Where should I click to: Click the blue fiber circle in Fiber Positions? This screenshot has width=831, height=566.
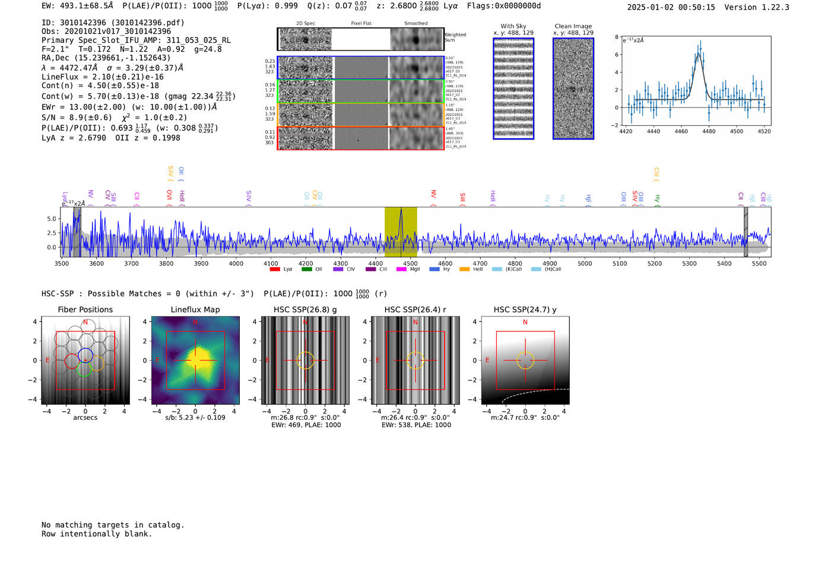tap(85, 356)
